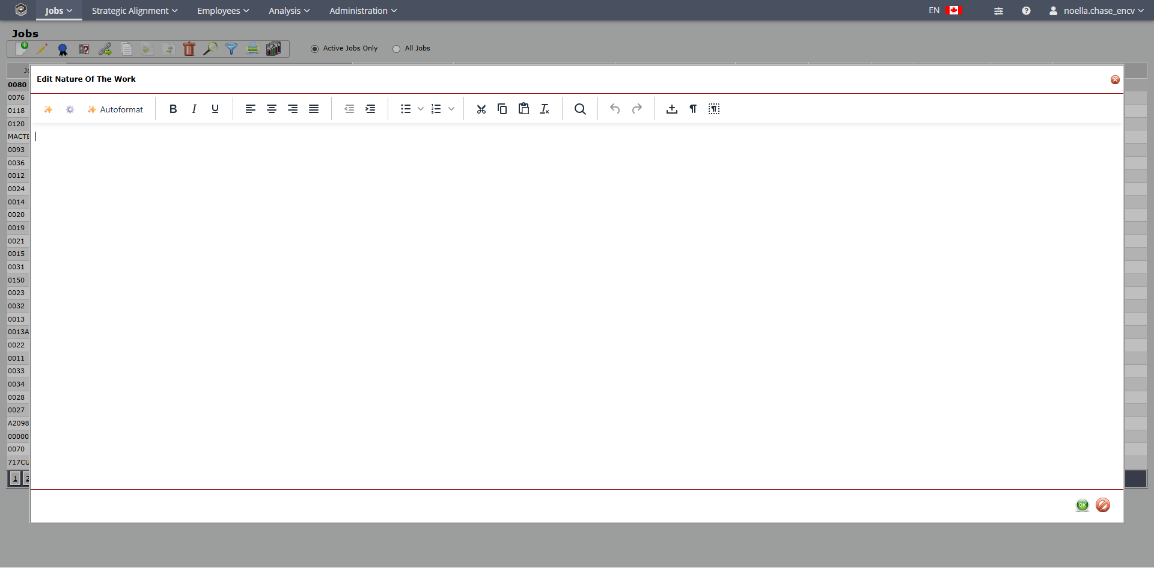Select the Active Jobs Only radio button
The height and width of the screenshot is (568, 1154).
[314, 49]
